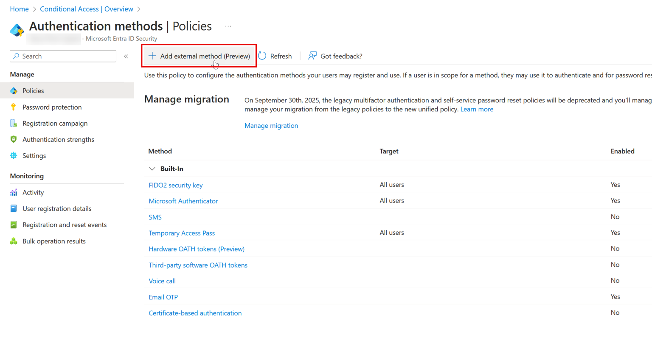Click the Registration campaign icon in Manage
The width and height of the screenshot is (652, 341).
[x=14, y=123]
